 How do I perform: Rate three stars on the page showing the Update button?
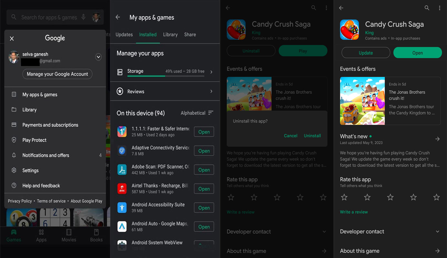click(390, 197)
